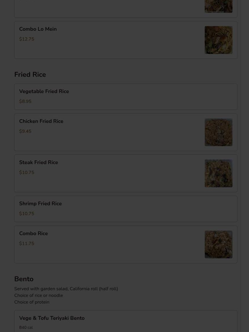The width and height of the screenshot is (249, 332).
Task: Open the Combo Lo Mein title
Action: pos(38,29)
